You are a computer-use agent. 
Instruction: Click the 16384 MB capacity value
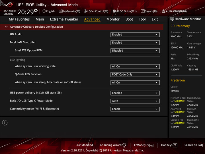(x=192, y=70)
